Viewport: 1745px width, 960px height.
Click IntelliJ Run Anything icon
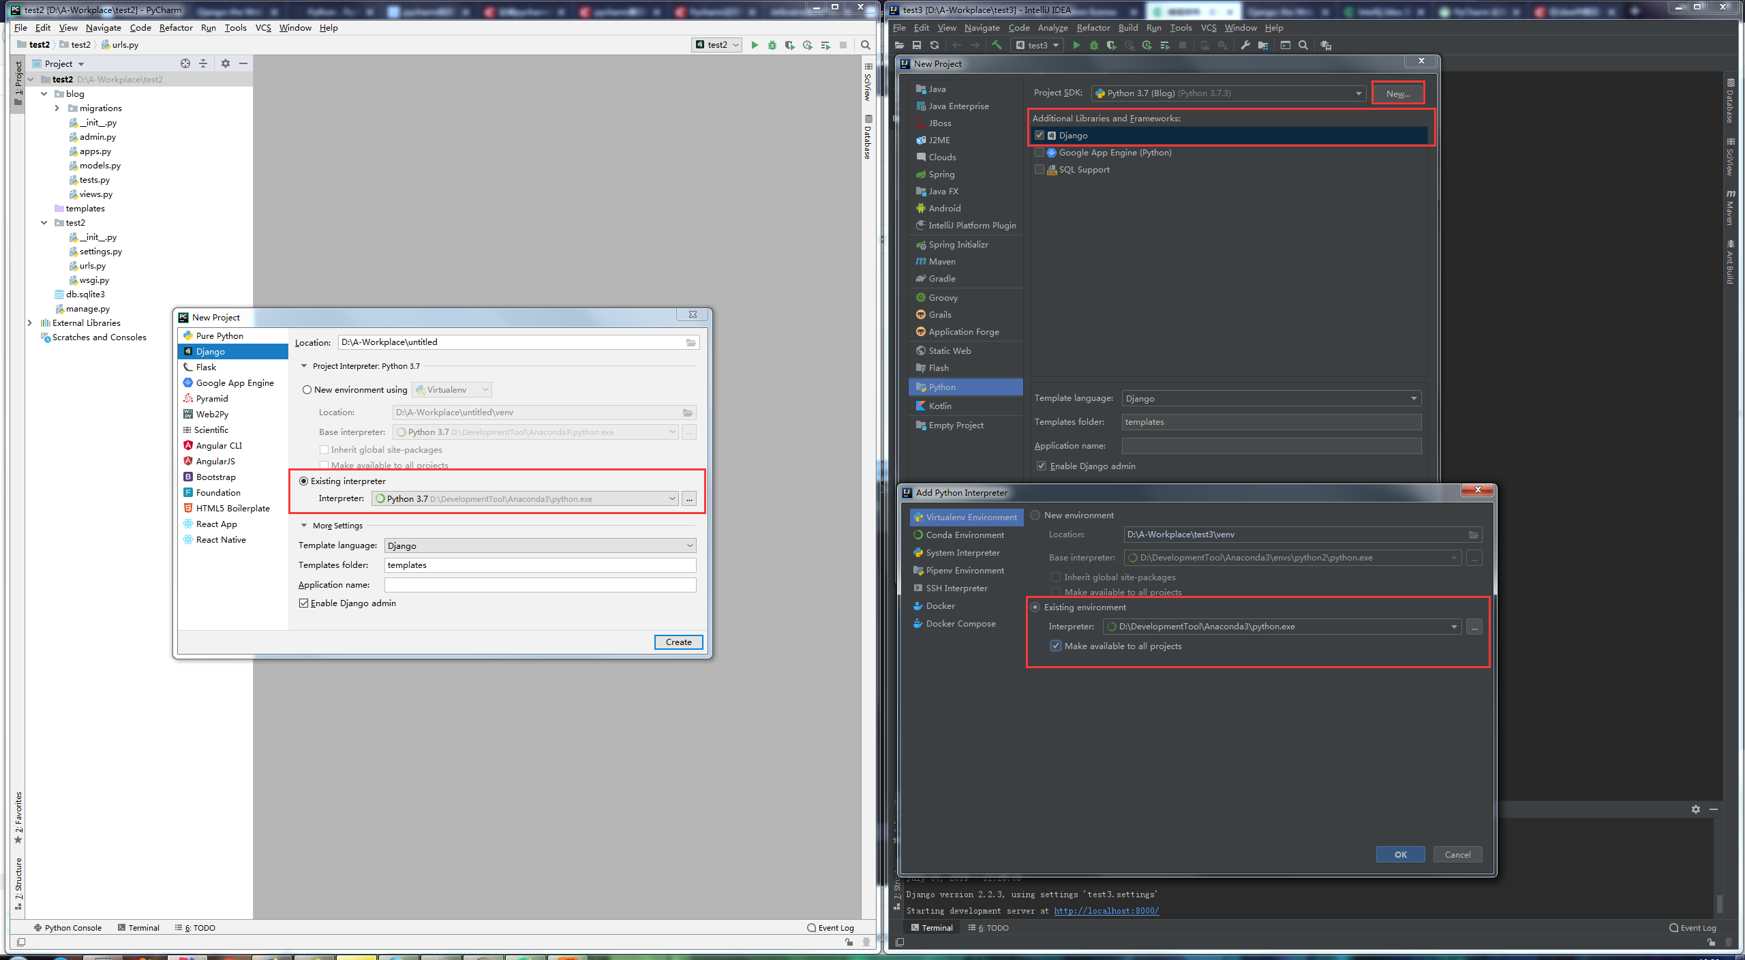tap(1286, 45)
